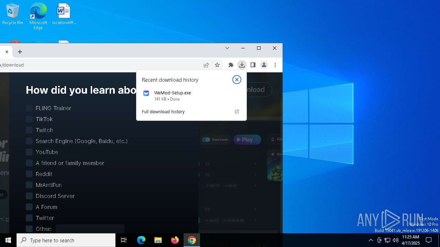
Task: Open the notification center icon
Action: (429, 240)
